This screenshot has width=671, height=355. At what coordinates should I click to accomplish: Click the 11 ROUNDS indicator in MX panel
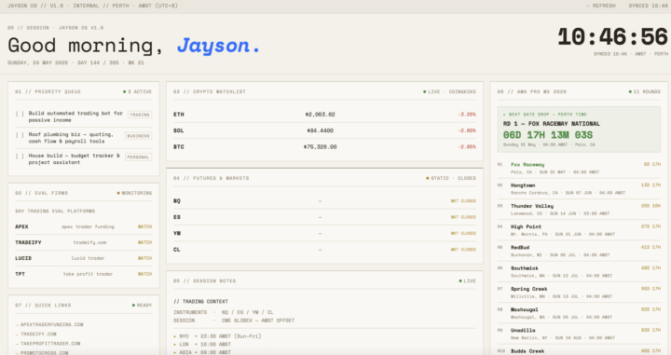click(645, 91)
